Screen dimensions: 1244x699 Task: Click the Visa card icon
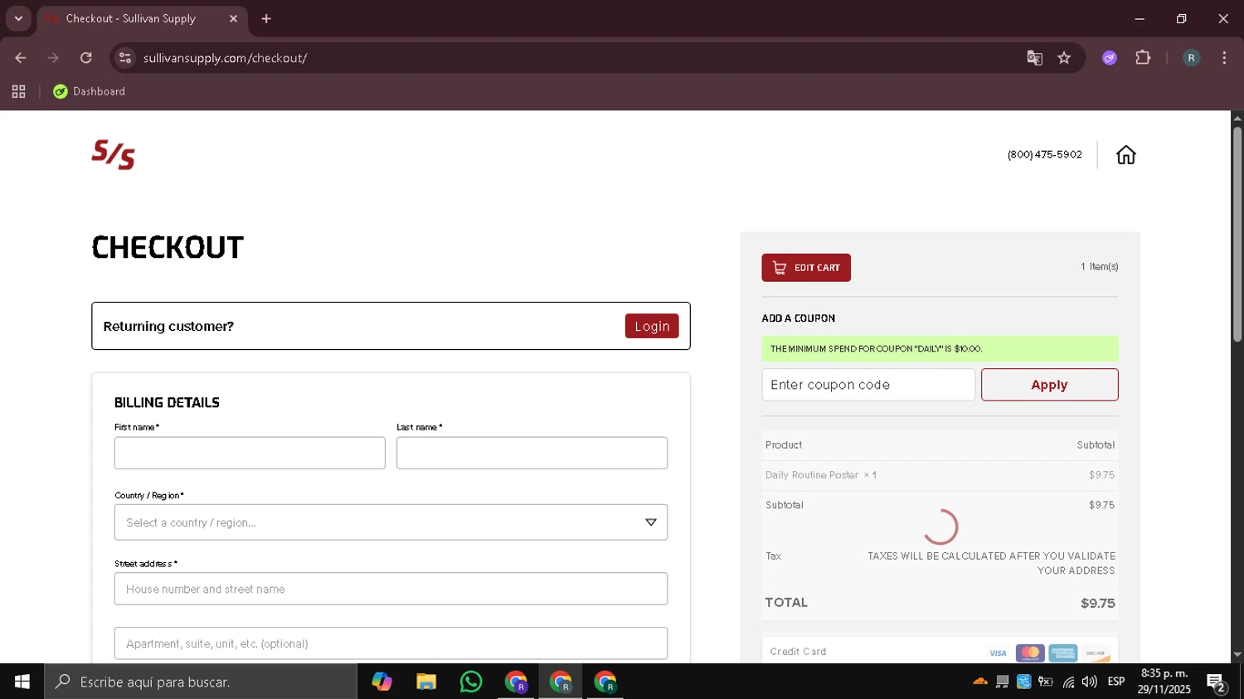[x=998, y=653]
